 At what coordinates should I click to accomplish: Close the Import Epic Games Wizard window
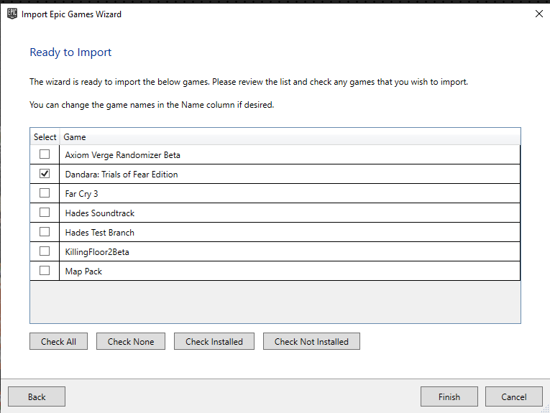(539, 14)
